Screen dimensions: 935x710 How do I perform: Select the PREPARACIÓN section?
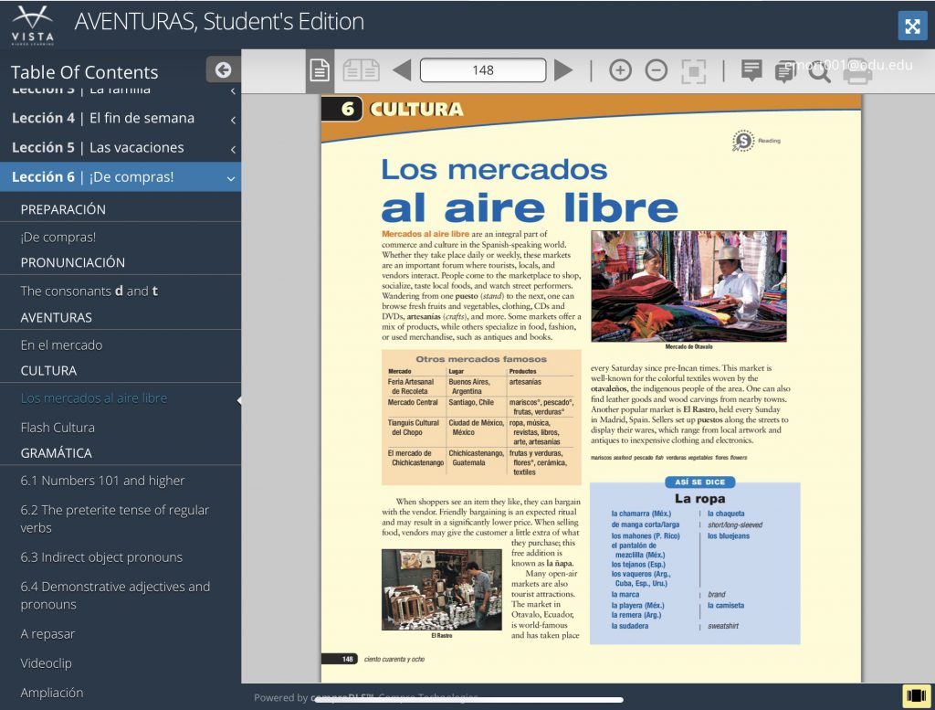[x=63, y=209]
